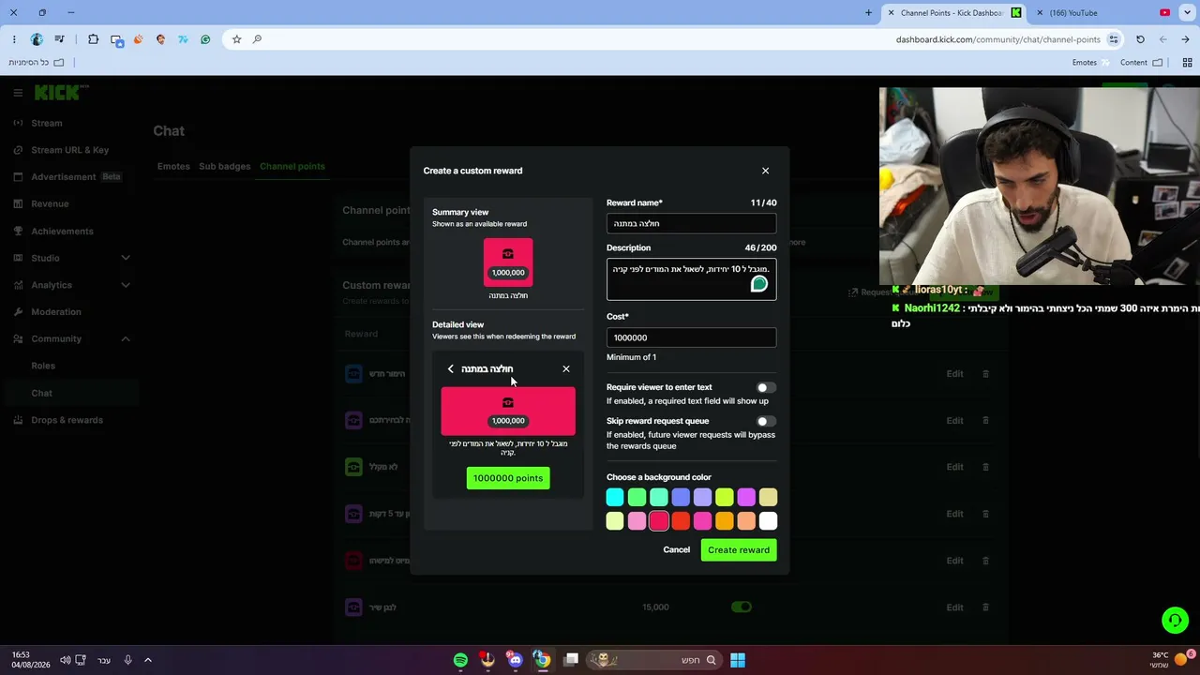Screen dimensions: 1200x675
Task: Open the Content bookmarks folder
Action: coord(1141,63)
